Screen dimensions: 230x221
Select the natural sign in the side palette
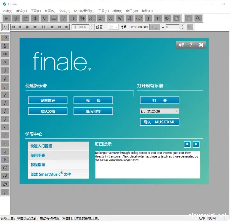pos(5,151)
